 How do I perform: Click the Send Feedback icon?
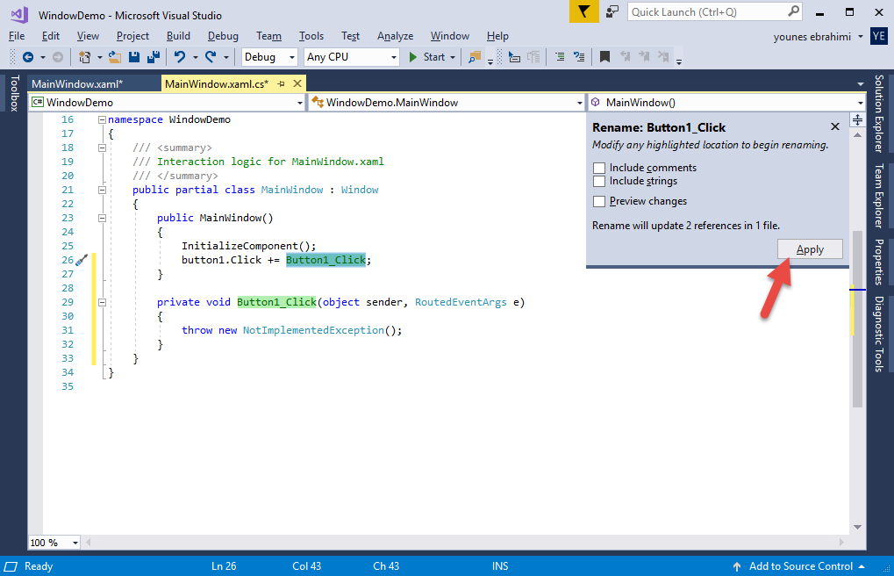(x=613, y=11)
